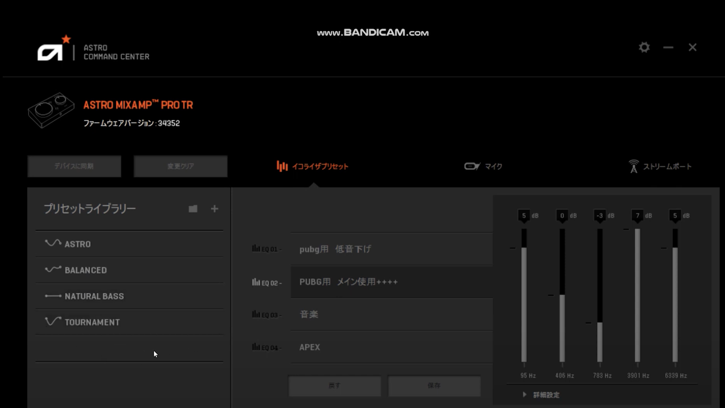Click the 7 dB value for 3901 Hz
The image size is (725, 408).
coord(637,215)
